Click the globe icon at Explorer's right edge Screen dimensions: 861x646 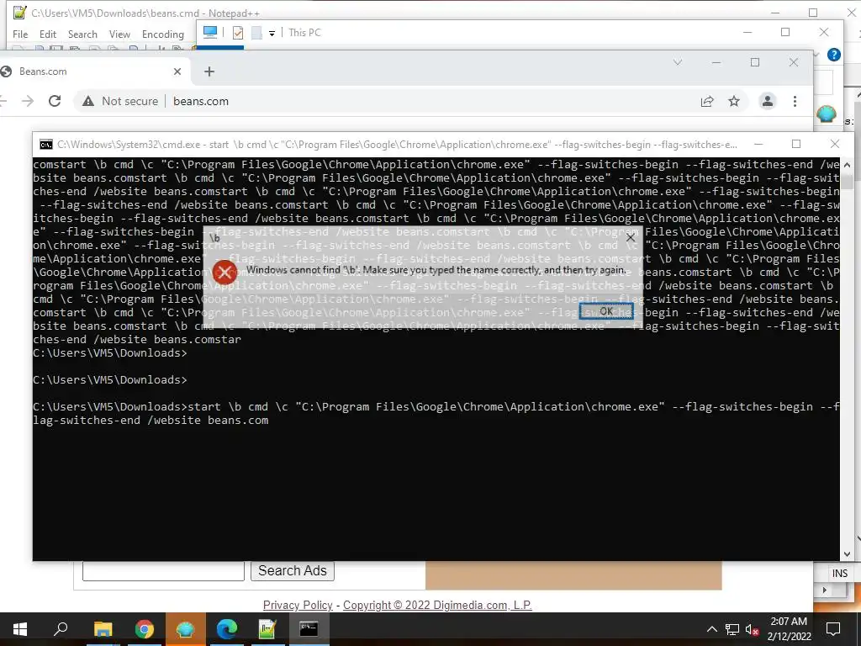[x=826, y=114]
